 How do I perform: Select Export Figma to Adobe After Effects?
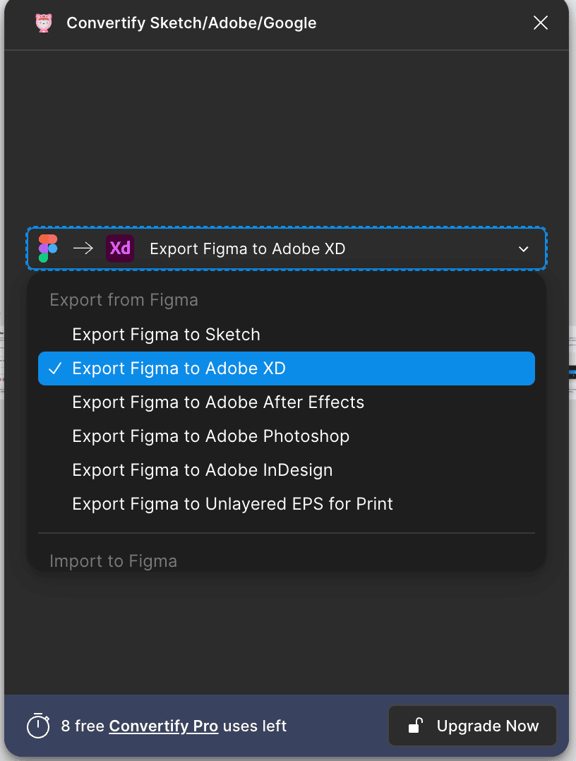[218, 402]
